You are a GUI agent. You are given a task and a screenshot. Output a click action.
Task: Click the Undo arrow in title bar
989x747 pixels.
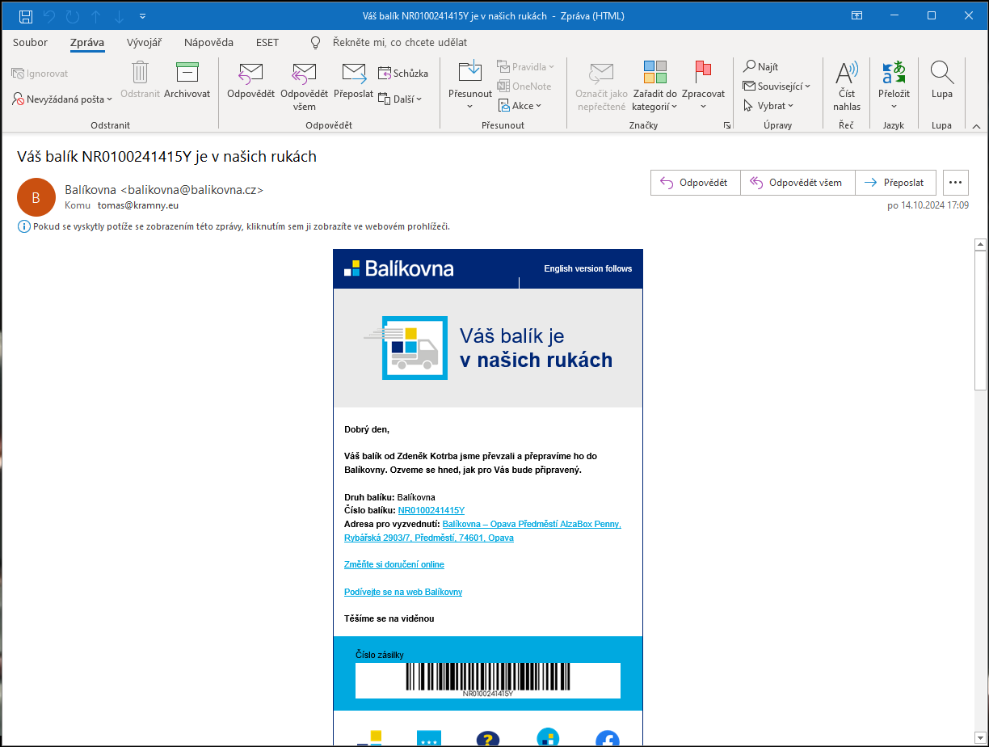click(49, 16)
